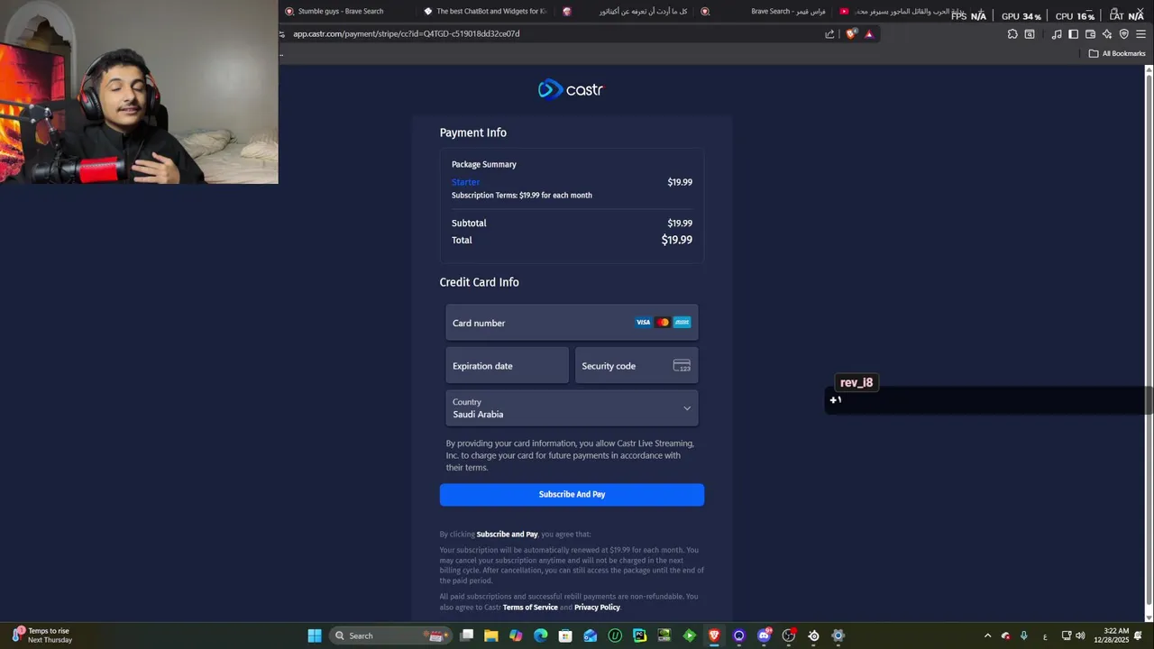Click the 'Subscription Terms: $19.99 for each month' text
Image resolution: width=1154 pixels, height=649 pixels.
click(x=521, y=196)
